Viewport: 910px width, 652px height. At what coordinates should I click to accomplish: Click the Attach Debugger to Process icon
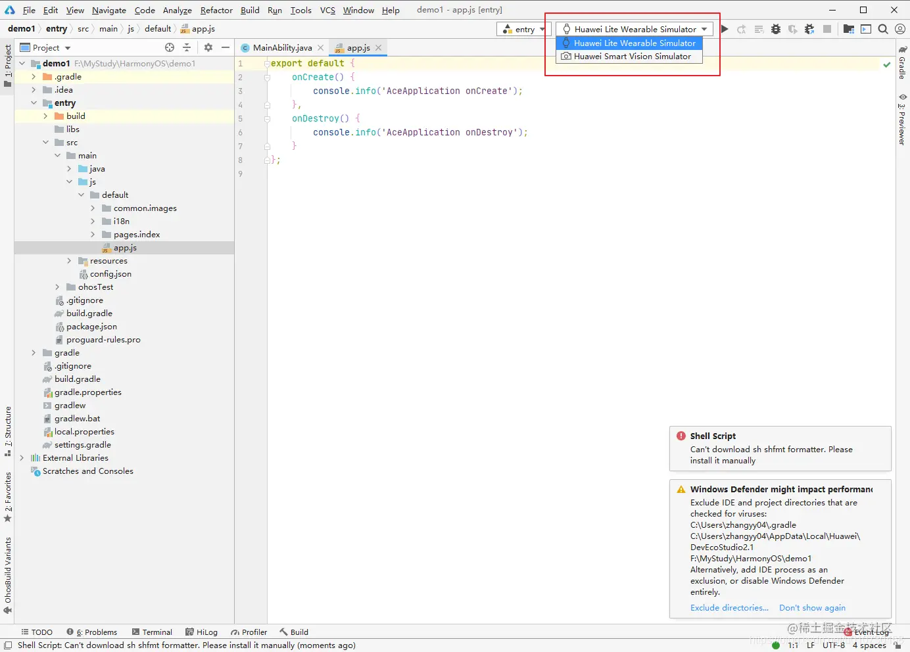[809, 29]
